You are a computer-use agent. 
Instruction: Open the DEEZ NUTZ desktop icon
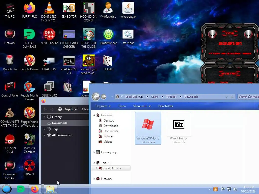[49, 89]
